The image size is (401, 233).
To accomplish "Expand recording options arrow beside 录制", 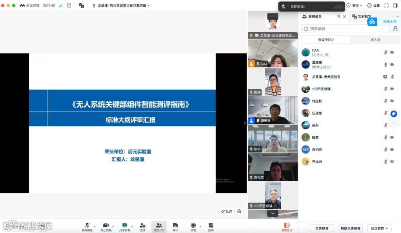I will pos(200,226).
